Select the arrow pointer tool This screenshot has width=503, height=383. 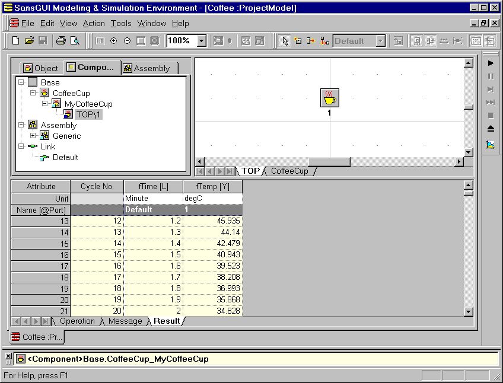click(x=285, y=41)
